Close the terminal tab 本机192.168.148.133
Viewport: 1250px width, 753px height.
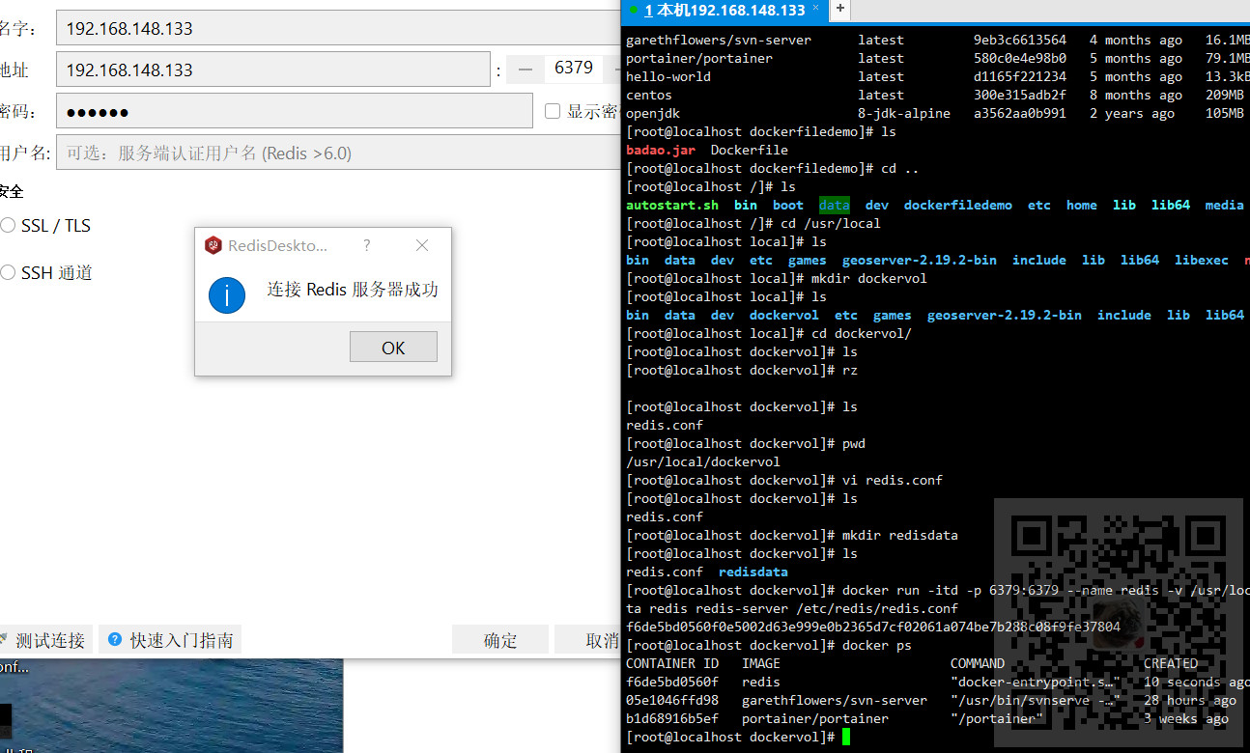pyautogui.click(x=816, y=8)
